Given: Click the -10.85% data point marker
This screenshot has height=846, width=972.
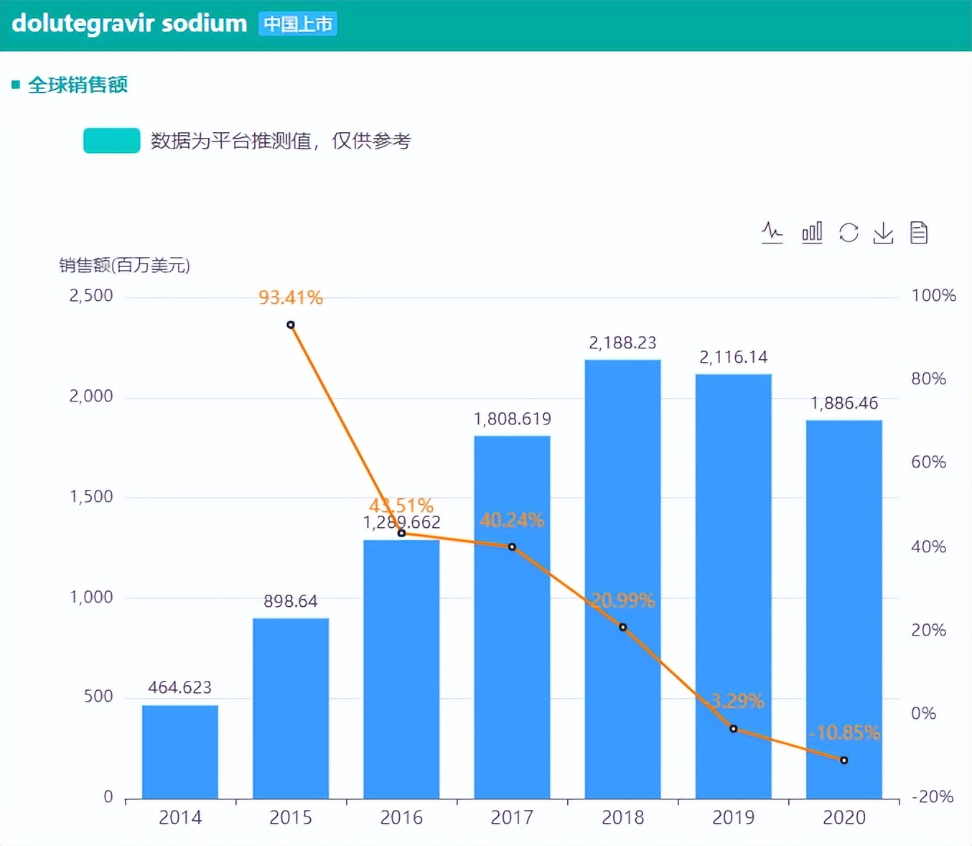Looking at the screenshot, I should pos(844,759).
